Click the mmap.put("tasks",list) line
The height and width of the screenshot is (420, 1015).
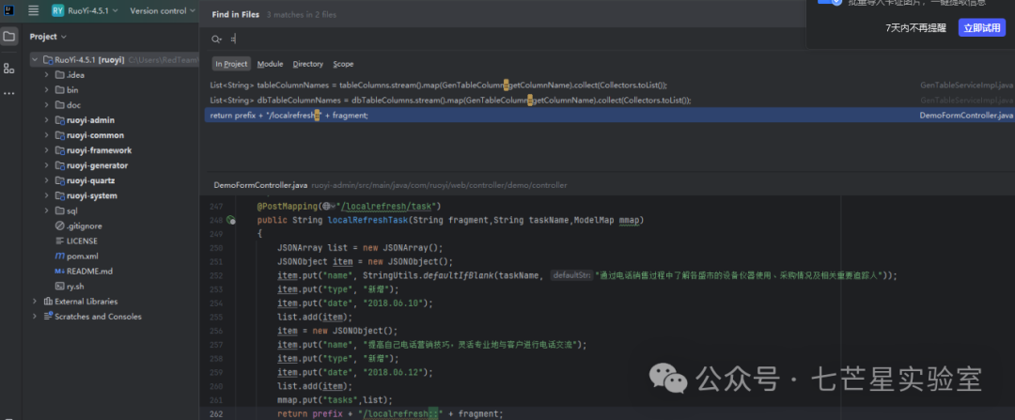click(335, 400)
